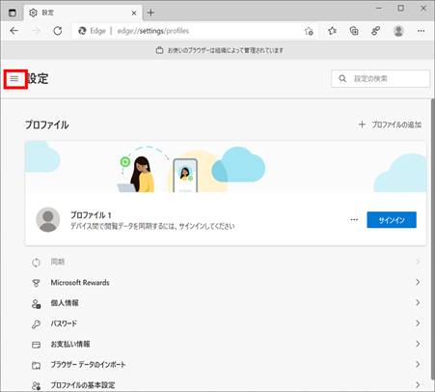Click the tab actions icon at top-left

point(13,13)
